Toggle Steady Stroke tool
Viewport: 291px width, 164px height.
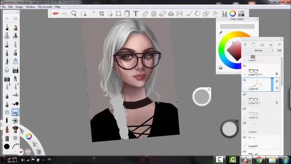189,14
